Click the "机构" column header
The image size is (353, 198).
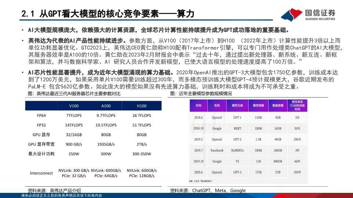pos(217,106)
